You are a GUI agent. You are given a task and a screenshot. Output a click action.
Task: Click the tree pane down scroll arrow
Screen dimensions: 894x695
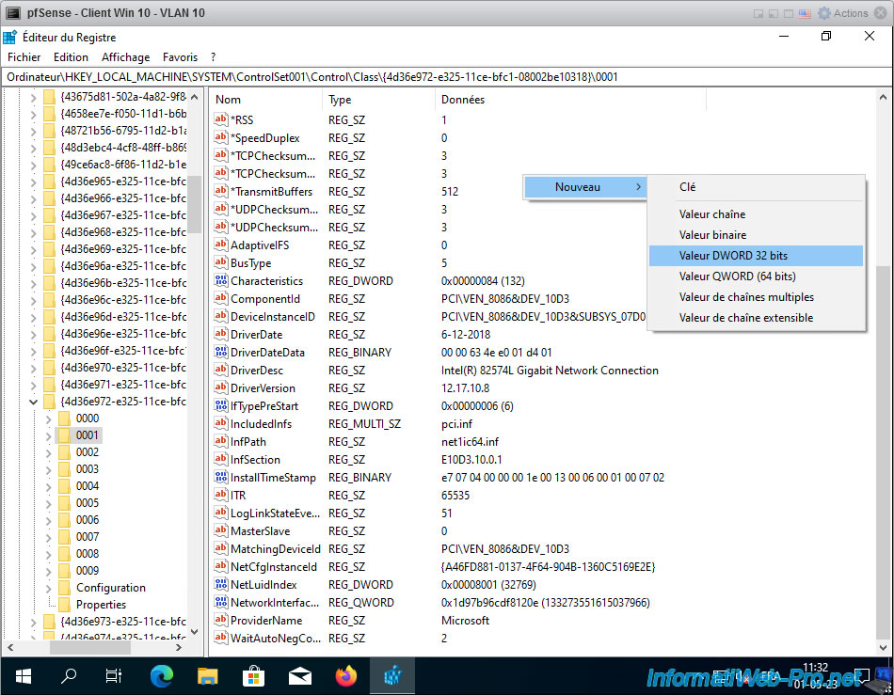click(195, 631)
